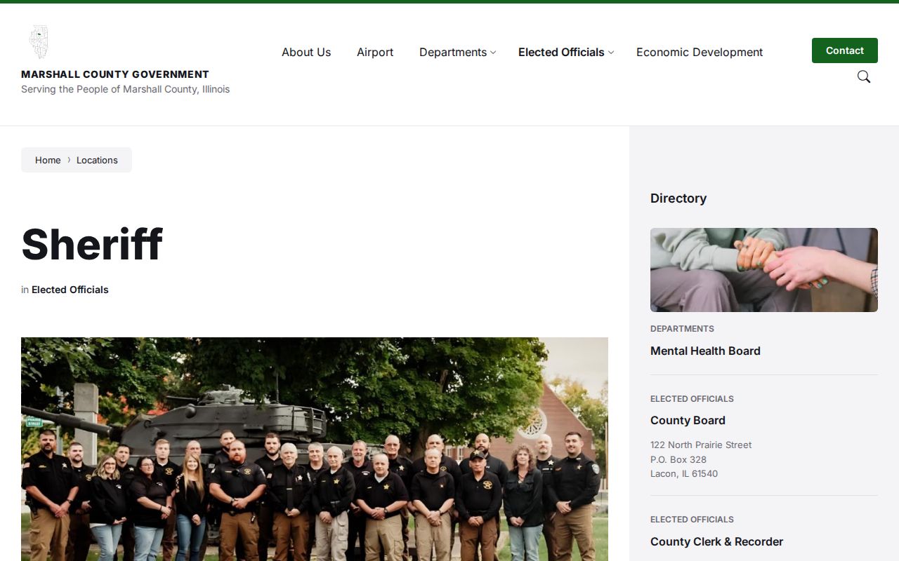Open the About Us menu item

point(306,53)
